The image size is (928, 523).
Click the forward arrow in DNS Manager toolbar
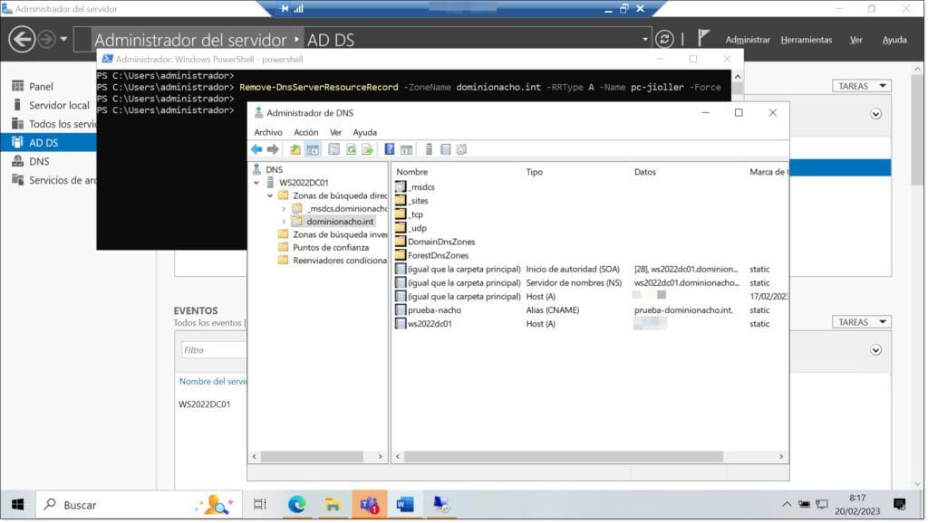(273, 149)
